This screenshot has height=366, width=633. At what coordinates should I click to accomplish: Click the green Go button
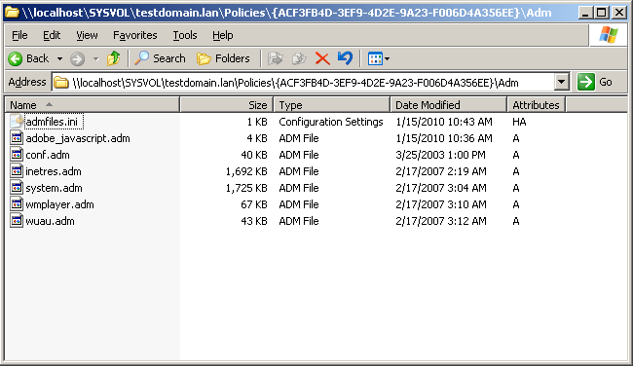tap(595, 82)
